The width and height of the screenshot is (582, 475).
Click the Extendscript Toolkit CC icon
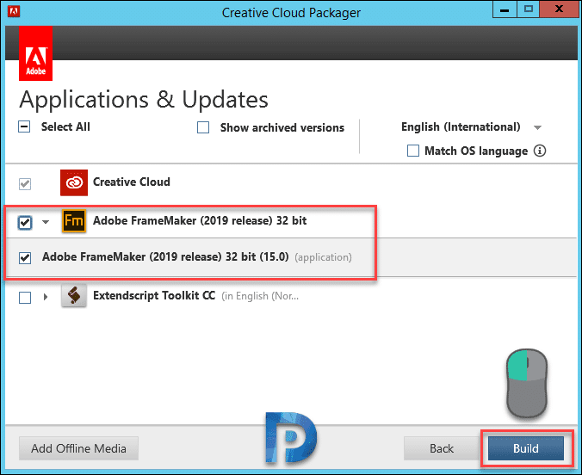74,296
